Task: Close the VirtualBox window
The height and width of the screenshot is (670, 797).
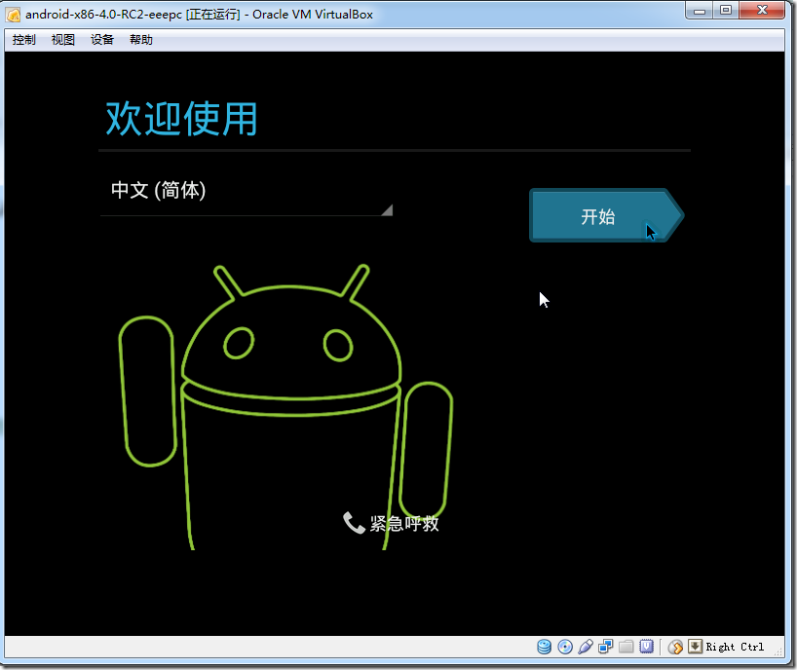Action: click(x=762, y=10)
